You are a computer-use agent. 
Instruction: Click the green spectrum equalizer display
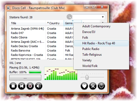(x=61, y=73)
